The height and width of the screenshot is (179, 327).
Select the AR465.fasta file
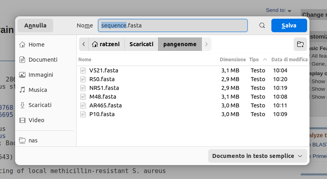pos(105,105)
